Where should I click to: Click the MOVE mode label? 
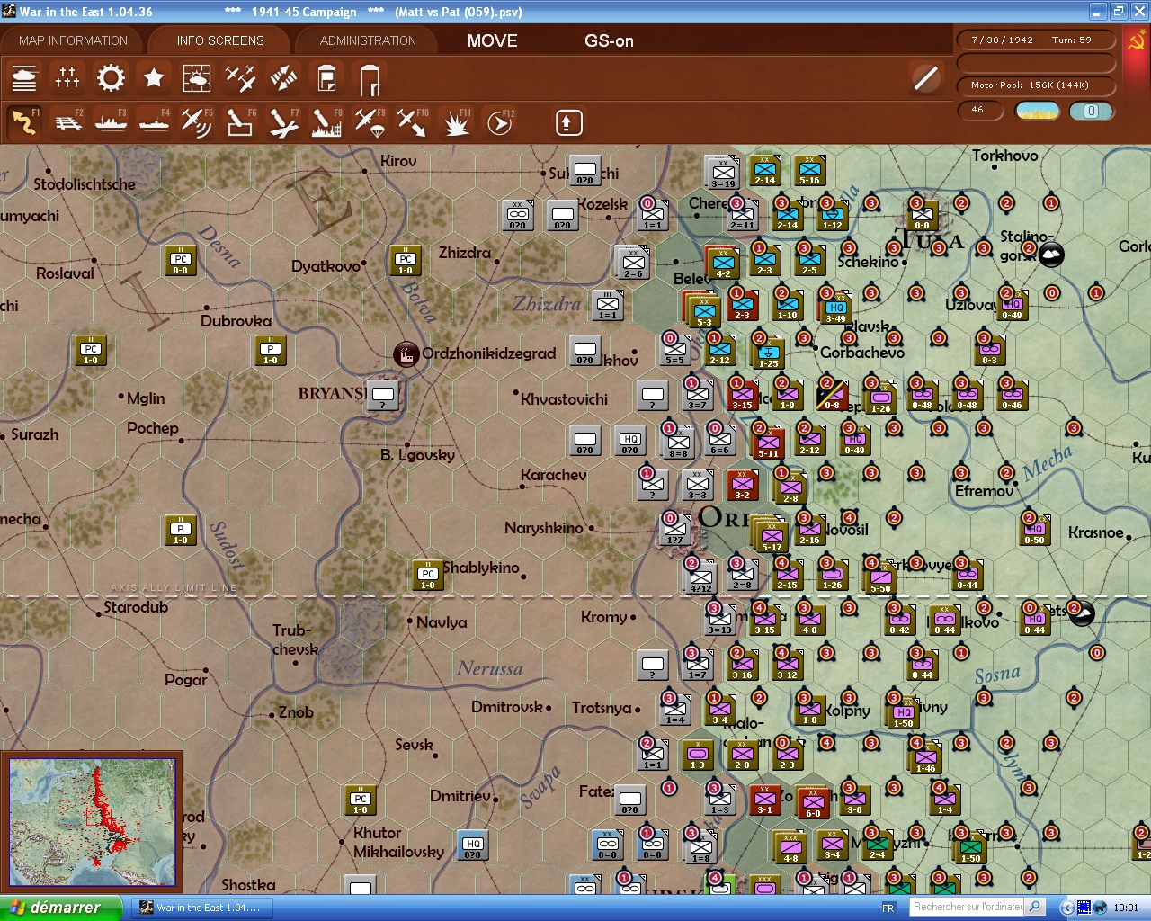pyautogui.click(x=493, y=40)
